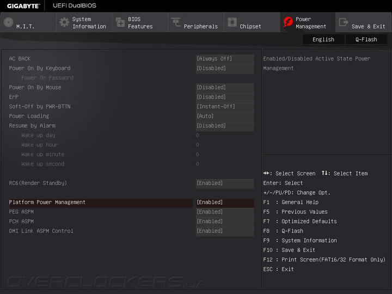Click the F12 Print Screen hint
Image resolution: width=392 pixels, height=294 pixels.
(x=324, y=260)
